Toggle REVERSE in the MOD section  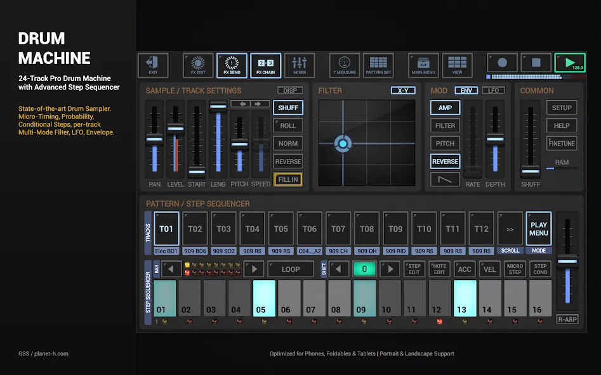(445, 162)
